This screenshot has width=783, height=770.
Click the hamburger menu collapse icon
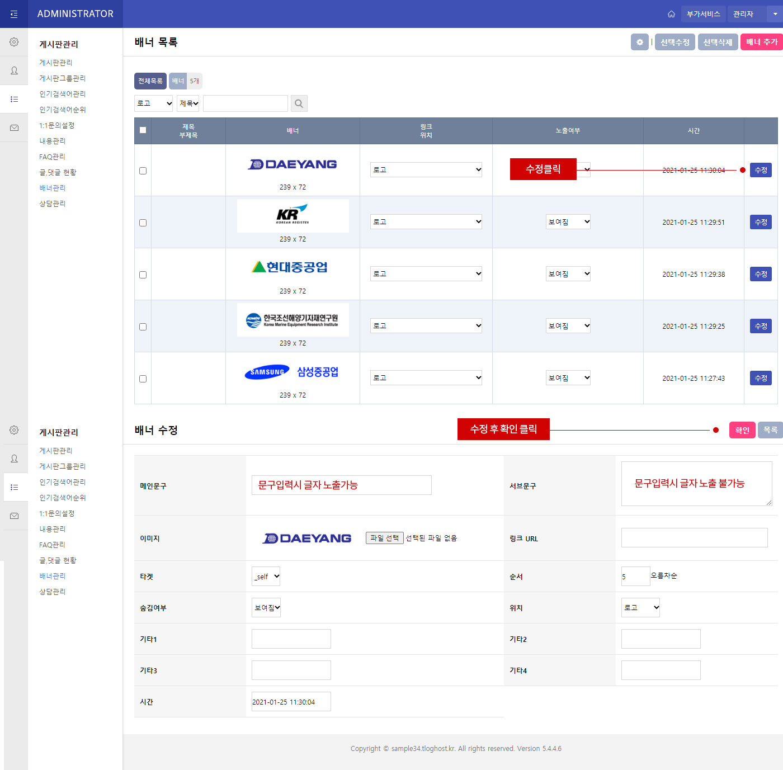click(14, 14)
